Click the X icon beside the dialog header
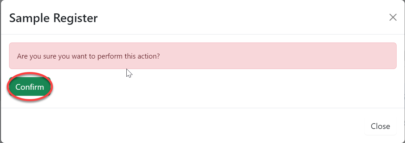The image size is (405, 143). pyautogui.click(x=393, y=17)
